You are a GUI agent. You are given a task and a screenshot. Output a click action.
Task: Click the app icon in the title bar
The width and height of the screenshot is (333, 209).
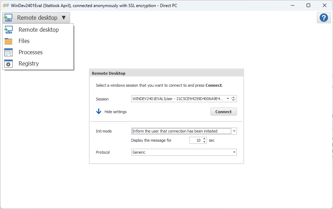6,5
